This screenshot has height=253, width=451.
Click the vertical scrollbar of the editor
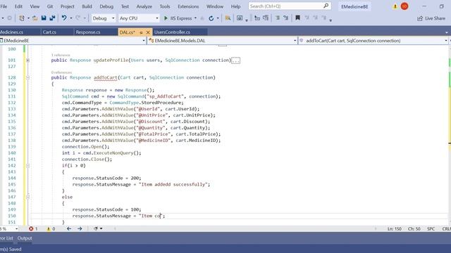click(x=450, y=135)
